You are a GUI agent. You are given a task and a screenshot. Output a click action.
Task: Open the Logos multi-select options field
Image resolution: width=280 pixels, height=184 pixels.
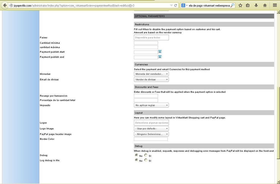click(x=151, y=123)
